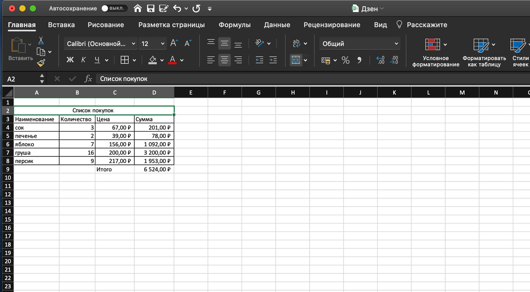Click accounting currency format icon
This screenshot has width=530, height=292.
[x=326, y=60]
